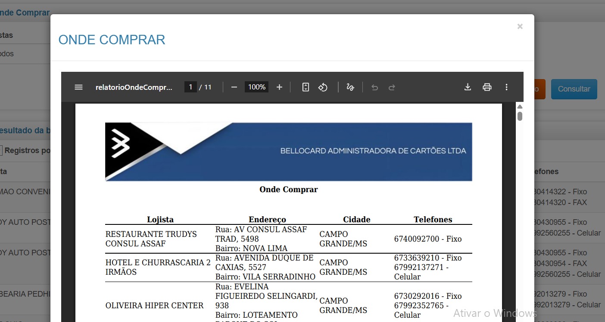Open the PDF viewer sidebar menu
The height and width of the screenshot is (322, 605).
pyautogui.click(x=78, y=87)
